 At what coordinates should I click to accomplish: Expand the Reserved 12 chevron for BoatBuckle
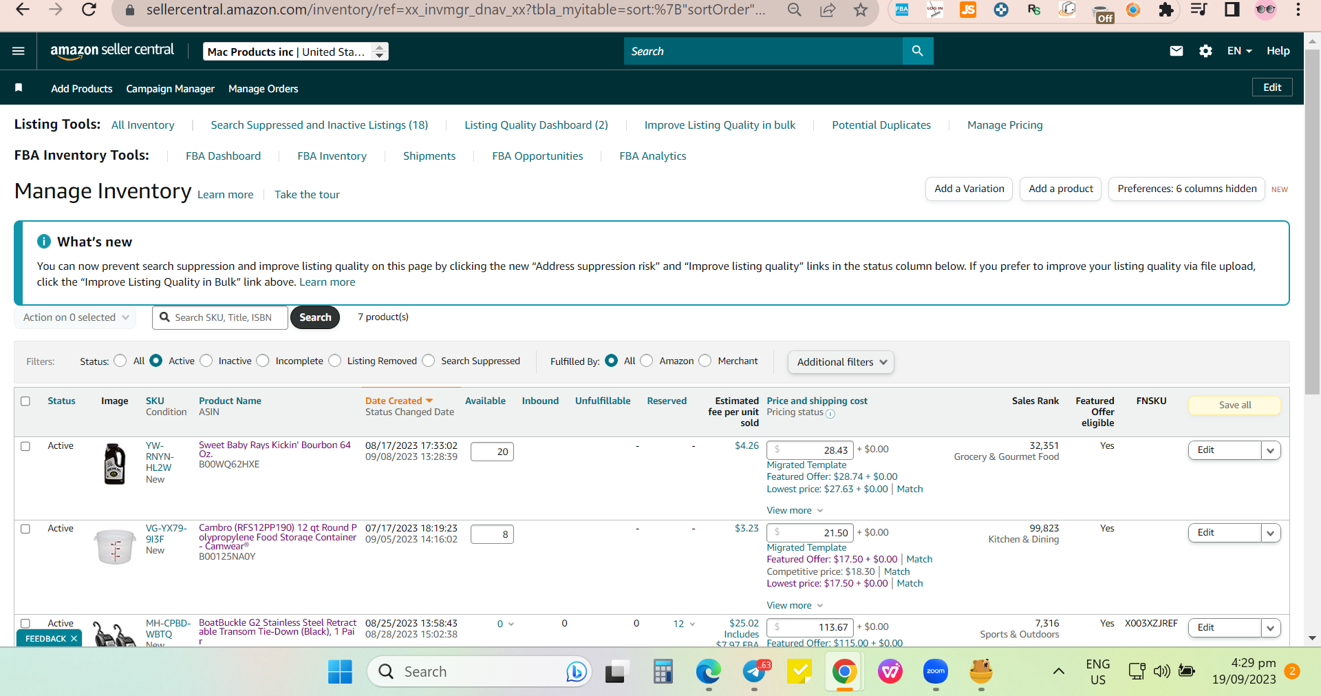click(692, 624)
